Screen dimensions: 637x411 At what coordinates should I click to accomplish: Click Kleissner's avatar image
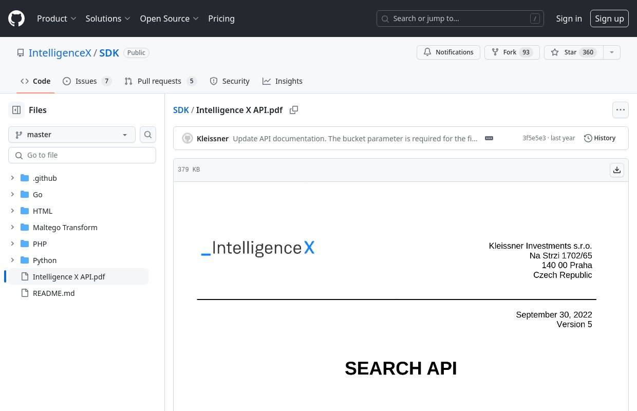click(188, 138)
